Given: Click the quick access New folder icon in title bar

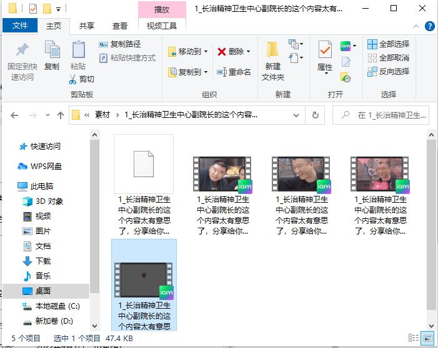Looking at the screenshot, I should pyautogui.click(x=47, y=9).
